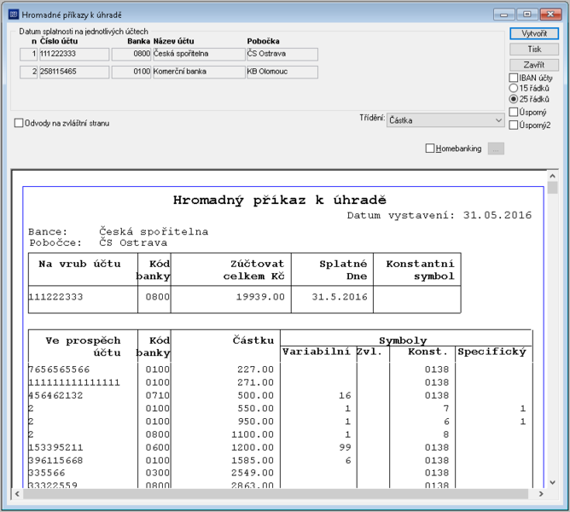Click the bank code field 0800
The width and height of the screenshot is (570, 512).
[x=131, y=54]
